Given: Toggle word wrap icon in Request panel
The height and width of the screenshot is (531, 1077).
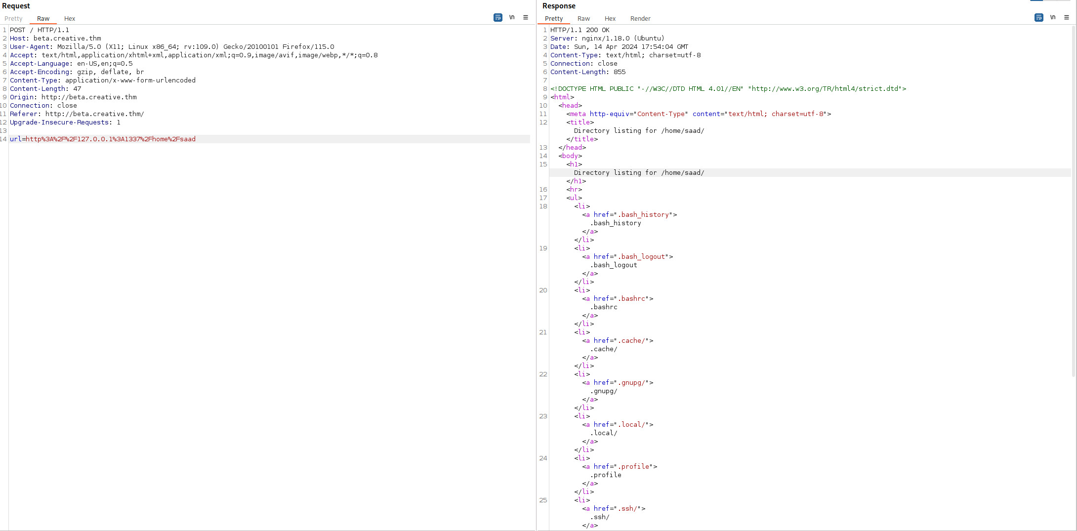Looking at the screenshot, I should pos(497,17).
